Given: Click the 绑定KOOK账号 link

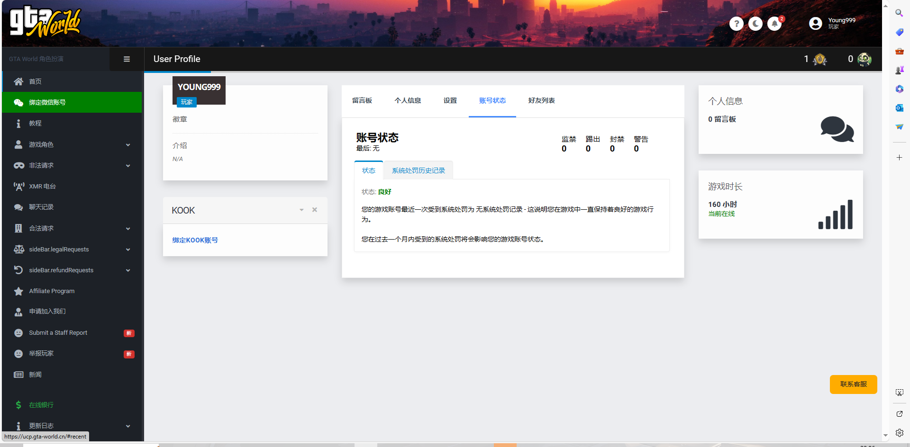Looking at the screenshot, I should [x=195, y=240].
